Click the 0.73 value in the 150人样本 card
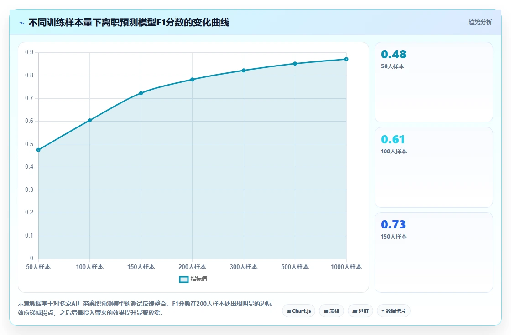 [393, 224]
